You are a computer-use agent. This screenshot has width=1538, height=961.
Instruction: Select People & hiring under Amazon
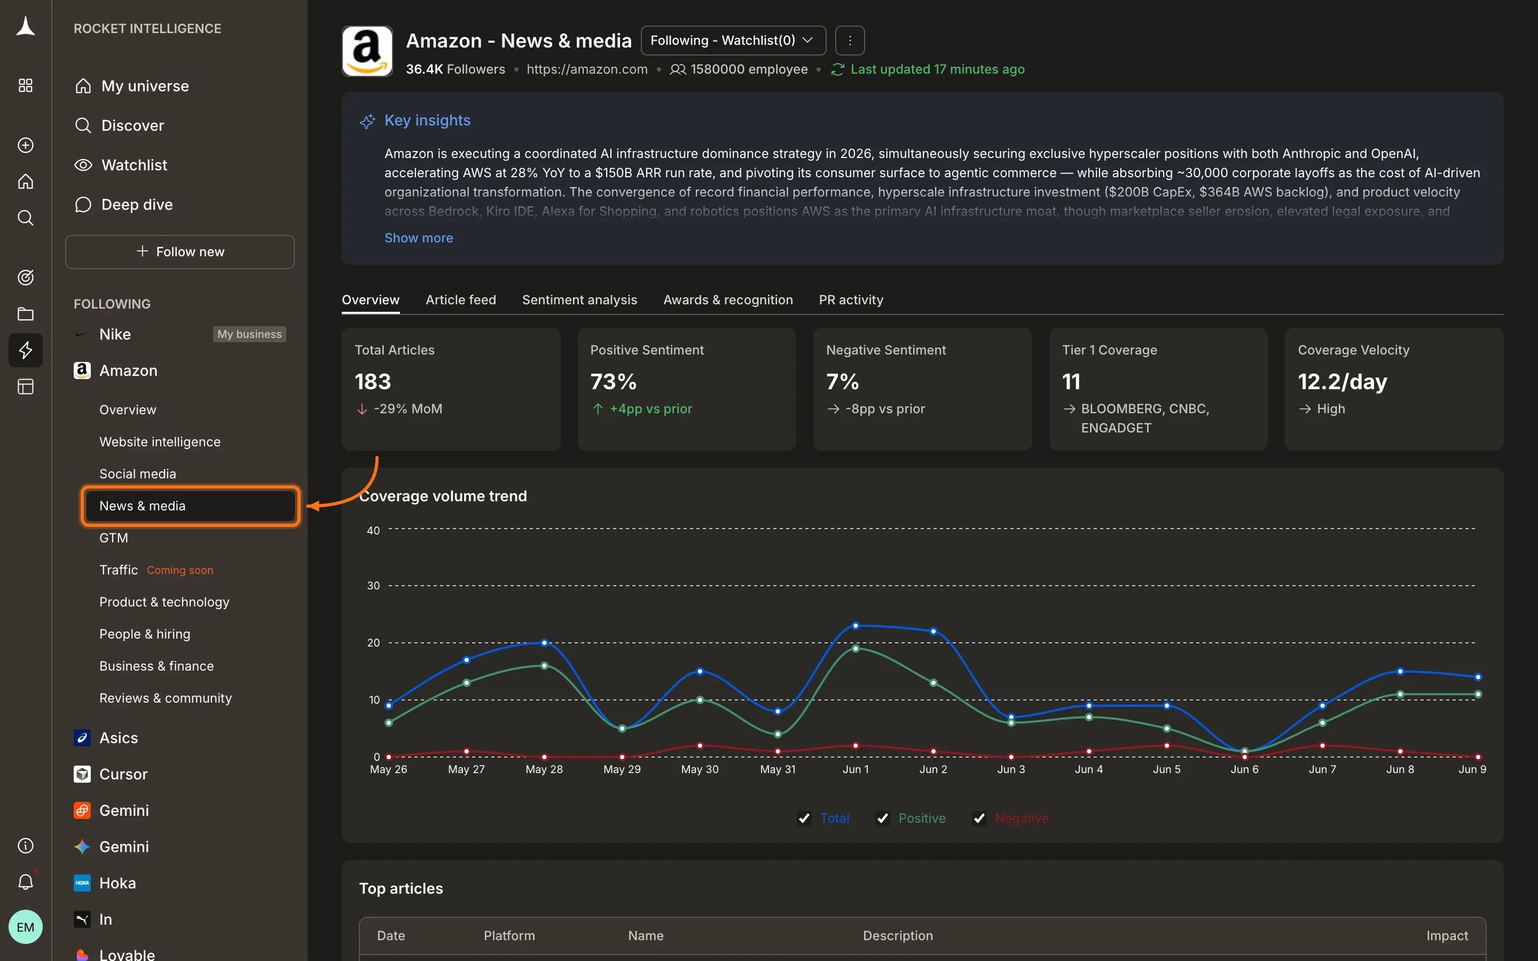tap(145, 634)
